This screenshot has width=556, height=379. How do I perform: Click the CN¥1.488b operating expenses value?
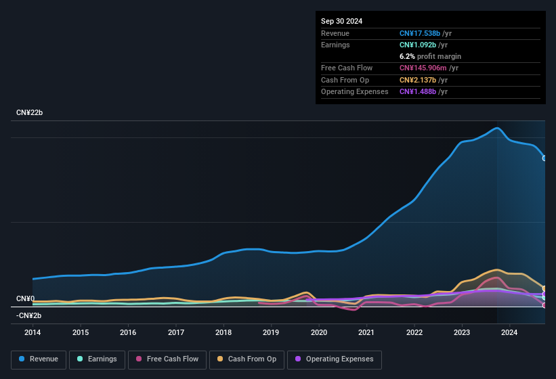418,92
